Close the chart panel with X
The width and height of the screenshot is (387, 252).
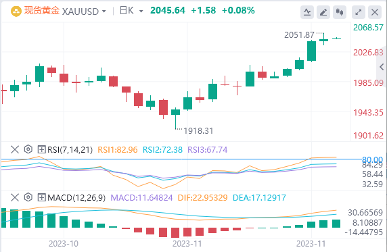pos(375,12)
